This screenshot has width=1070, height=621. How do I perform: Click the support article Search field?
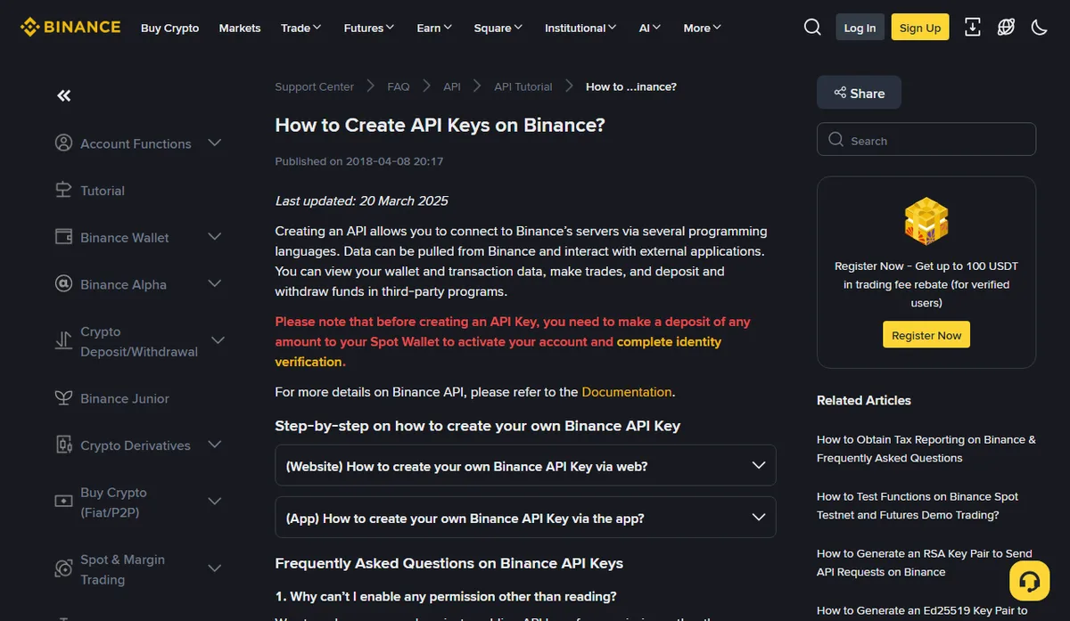pyautogui.click(x=926, y=140)
